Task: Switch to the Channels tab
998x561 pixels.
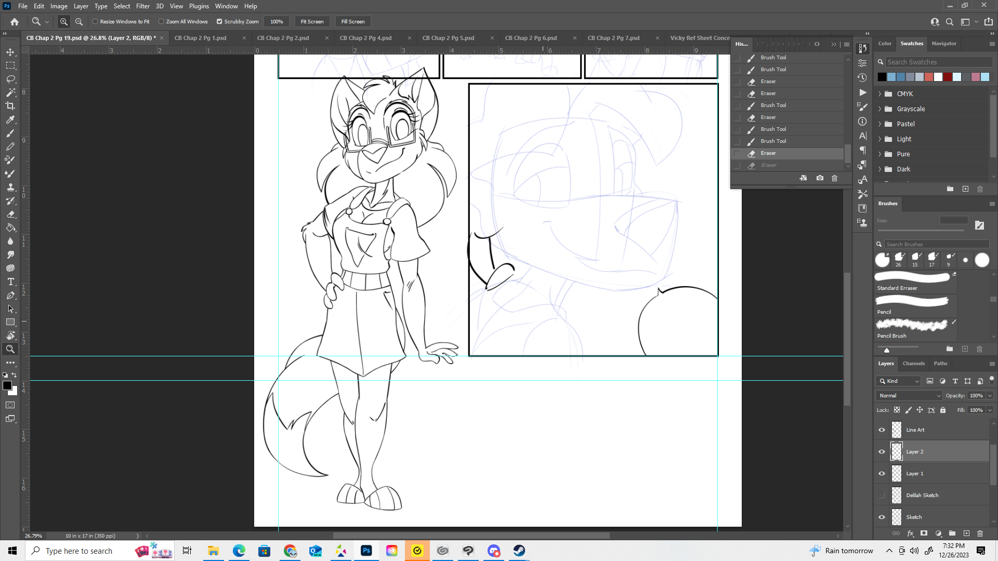Action: coord(913,364)
